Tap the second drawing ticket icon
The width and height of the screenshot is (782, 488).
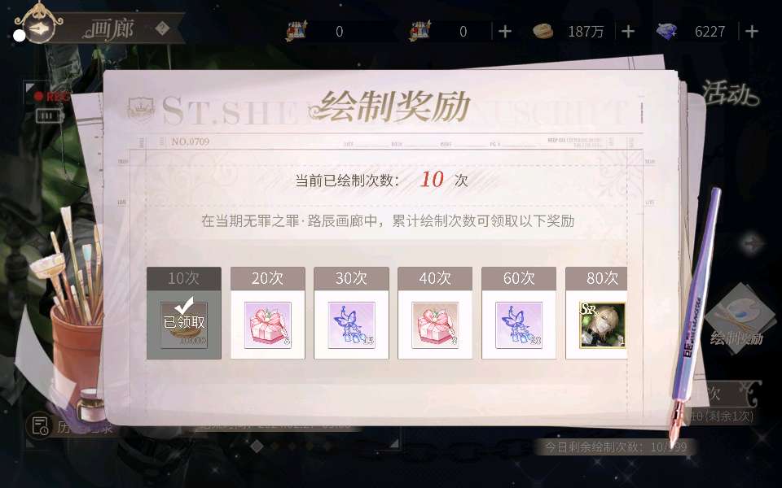(420, 31)
